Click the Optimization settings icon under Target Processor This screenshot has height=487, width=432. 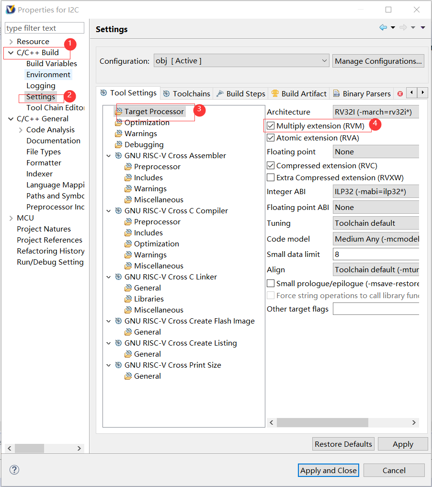118,123
